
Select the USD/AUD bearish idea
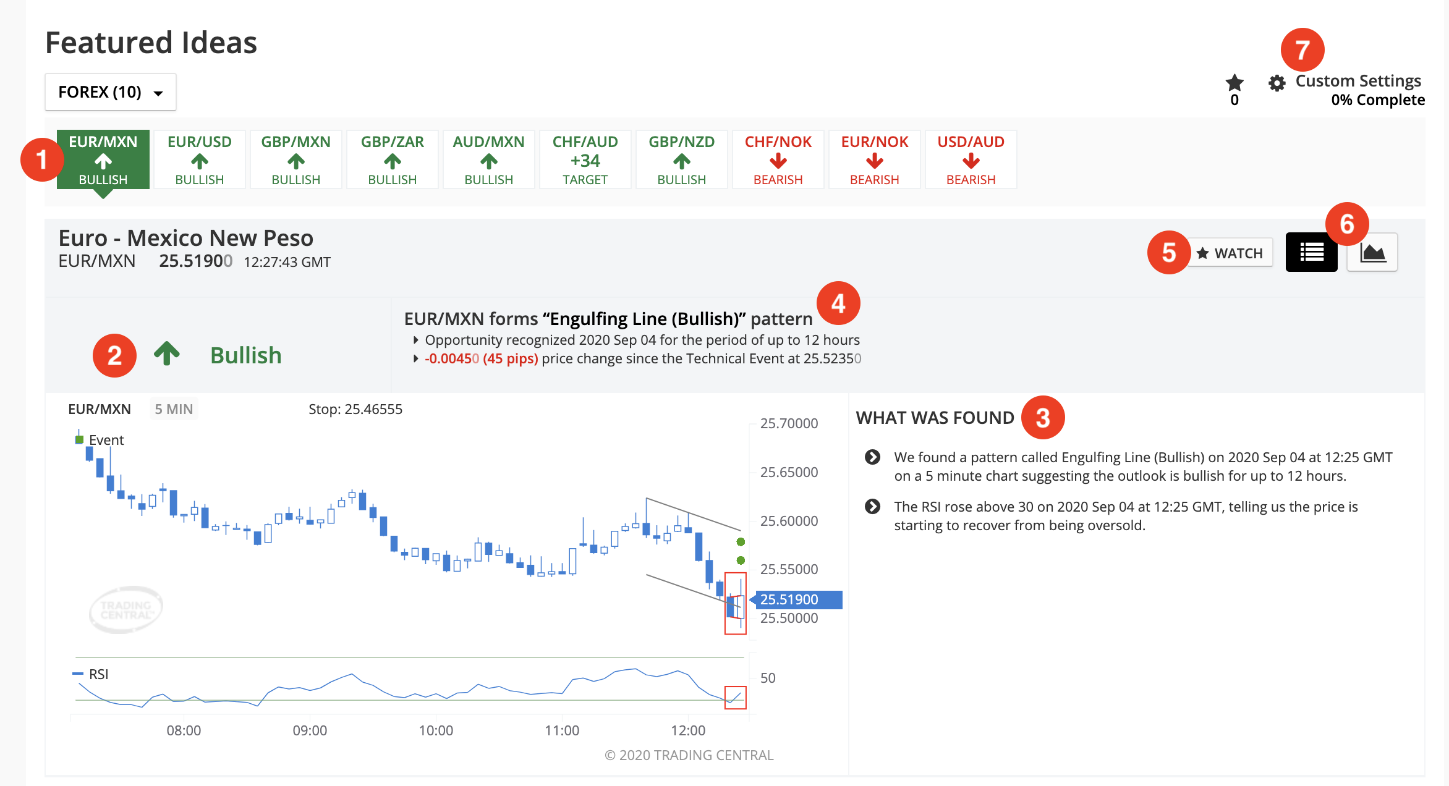pos(971,159)
